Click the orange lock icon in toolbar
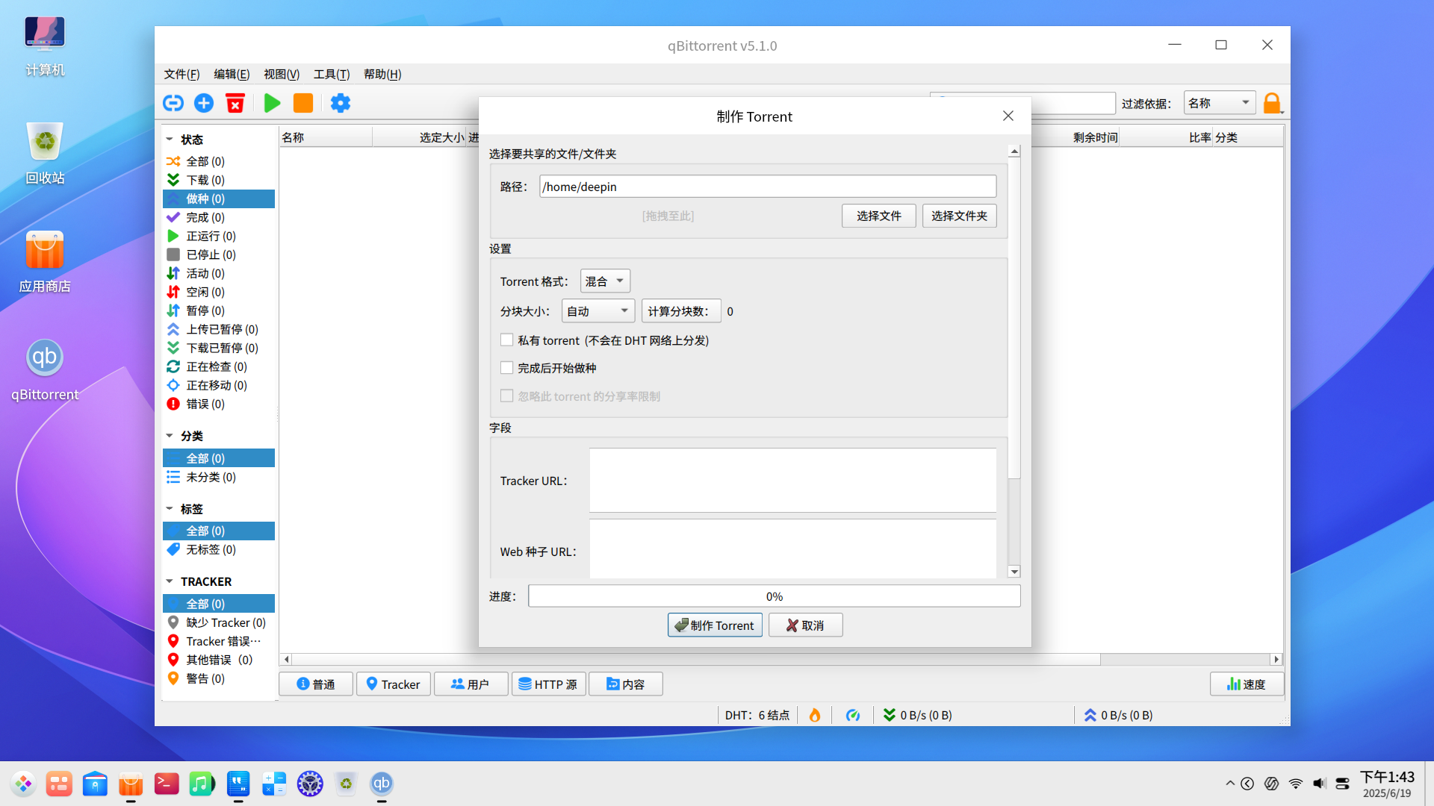1434x806 pixels. pos(1272,103)
